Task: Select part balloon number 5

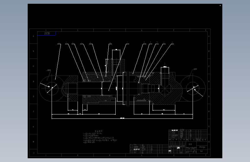Action: point(90,43)
